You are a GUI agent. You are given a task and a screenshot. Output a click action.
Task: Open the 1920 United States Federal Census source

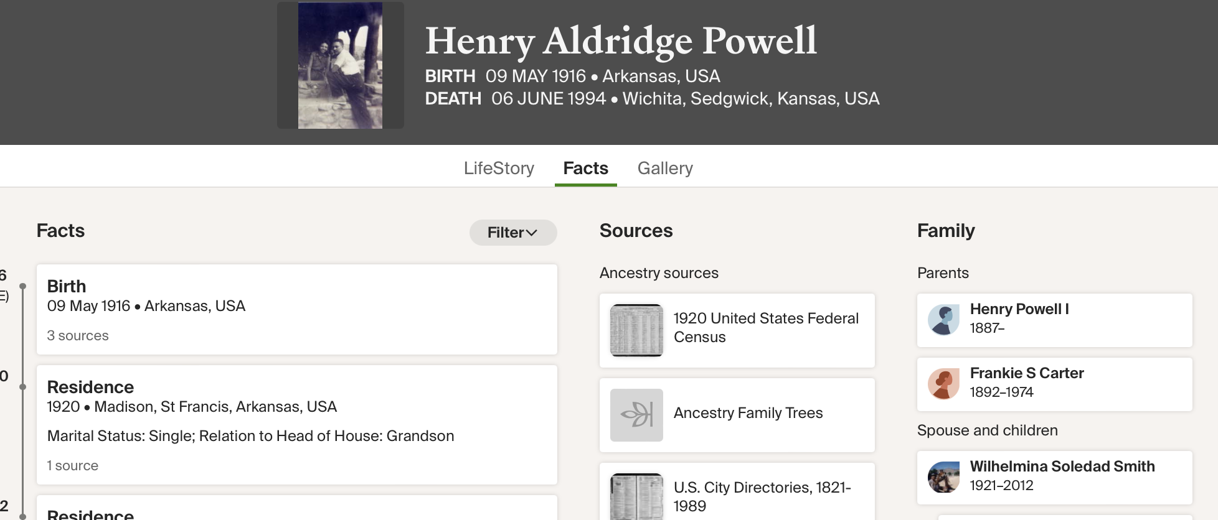765,328
